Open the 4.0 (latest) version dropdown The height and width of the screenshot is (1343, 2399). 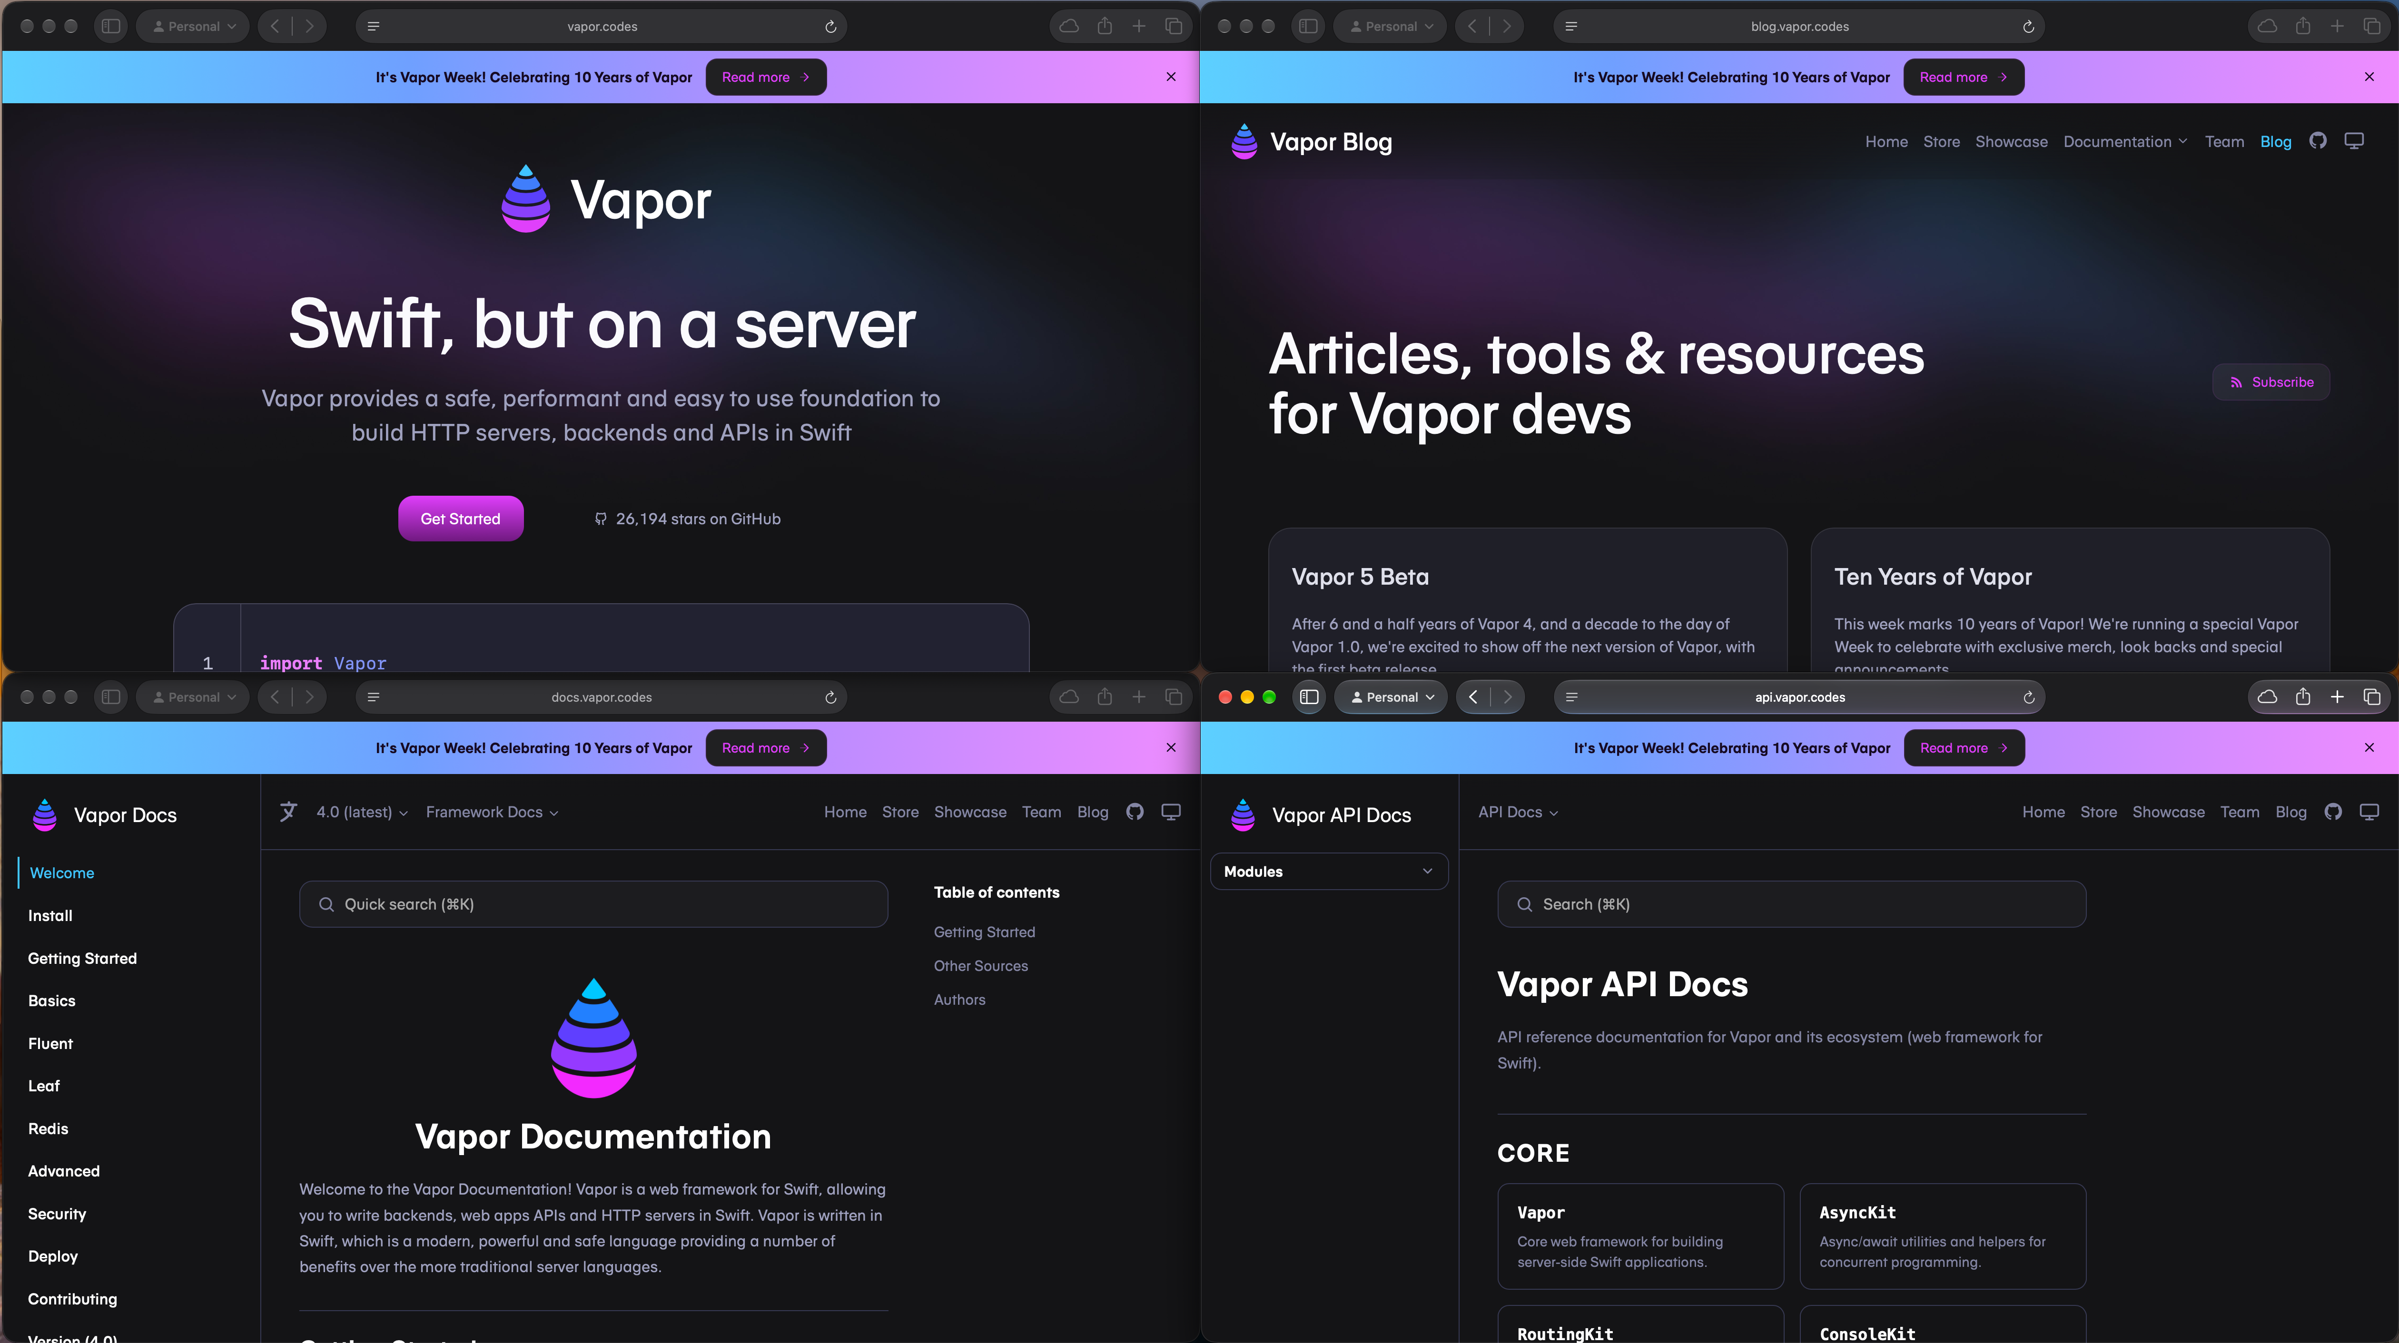[x=362, y=813]
